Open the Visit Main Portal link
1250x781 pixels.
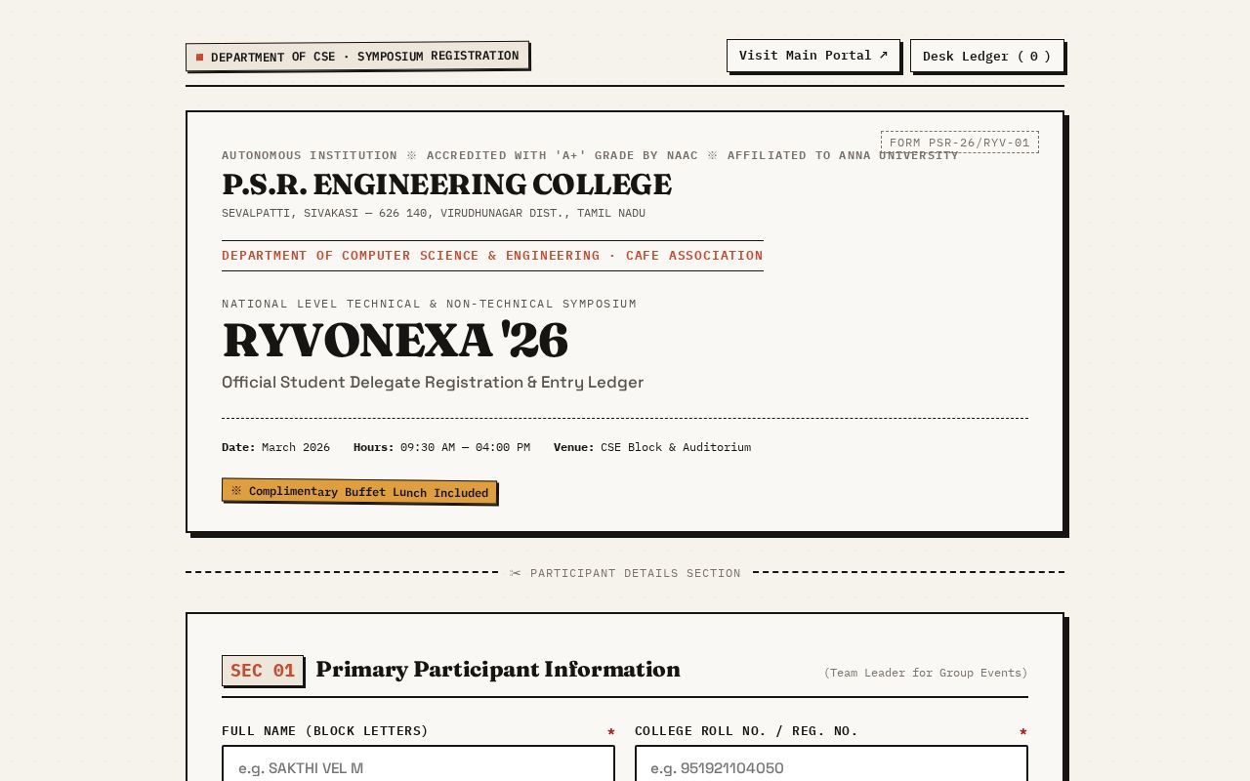click(813, 56)
